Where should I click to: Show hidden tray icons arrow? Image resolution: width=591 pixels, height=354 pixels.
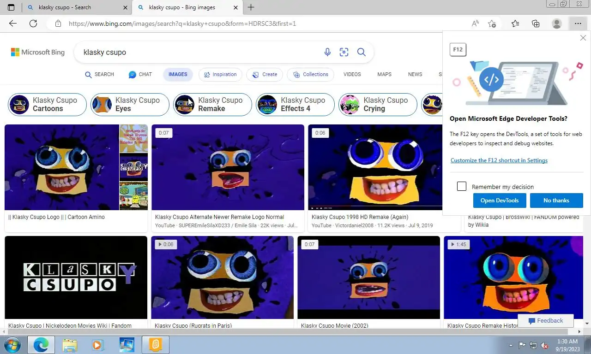click(x=511, y=345)
